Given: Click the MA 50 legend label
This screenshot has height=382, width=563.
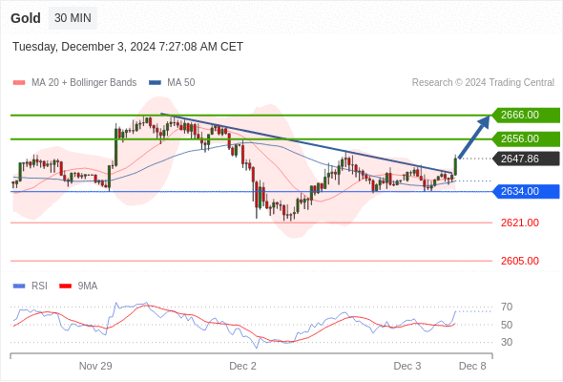Looking at the screenshot, I should coord(181,83).
